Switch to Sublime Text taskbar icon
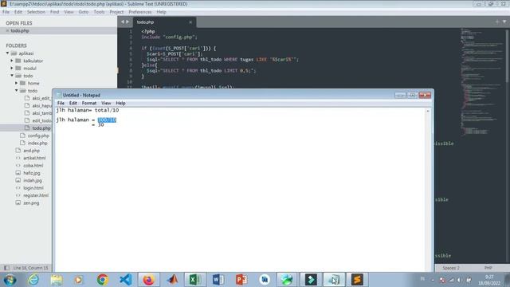Viewport: 510px width, 287px height. coord(357,280)
